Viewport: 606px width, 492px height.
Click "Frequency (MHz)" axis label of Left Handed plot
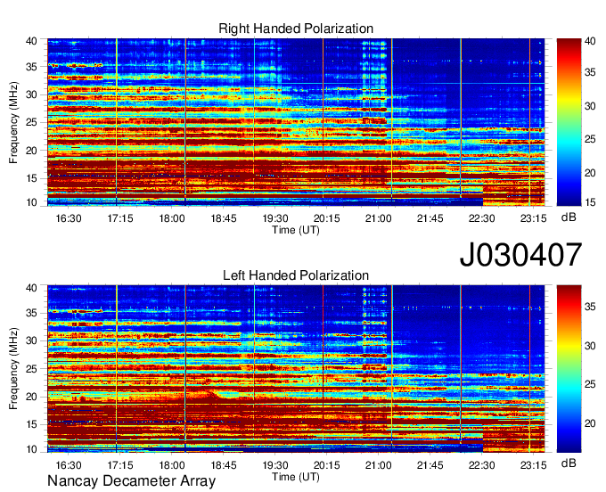click(x=13, y=369)
